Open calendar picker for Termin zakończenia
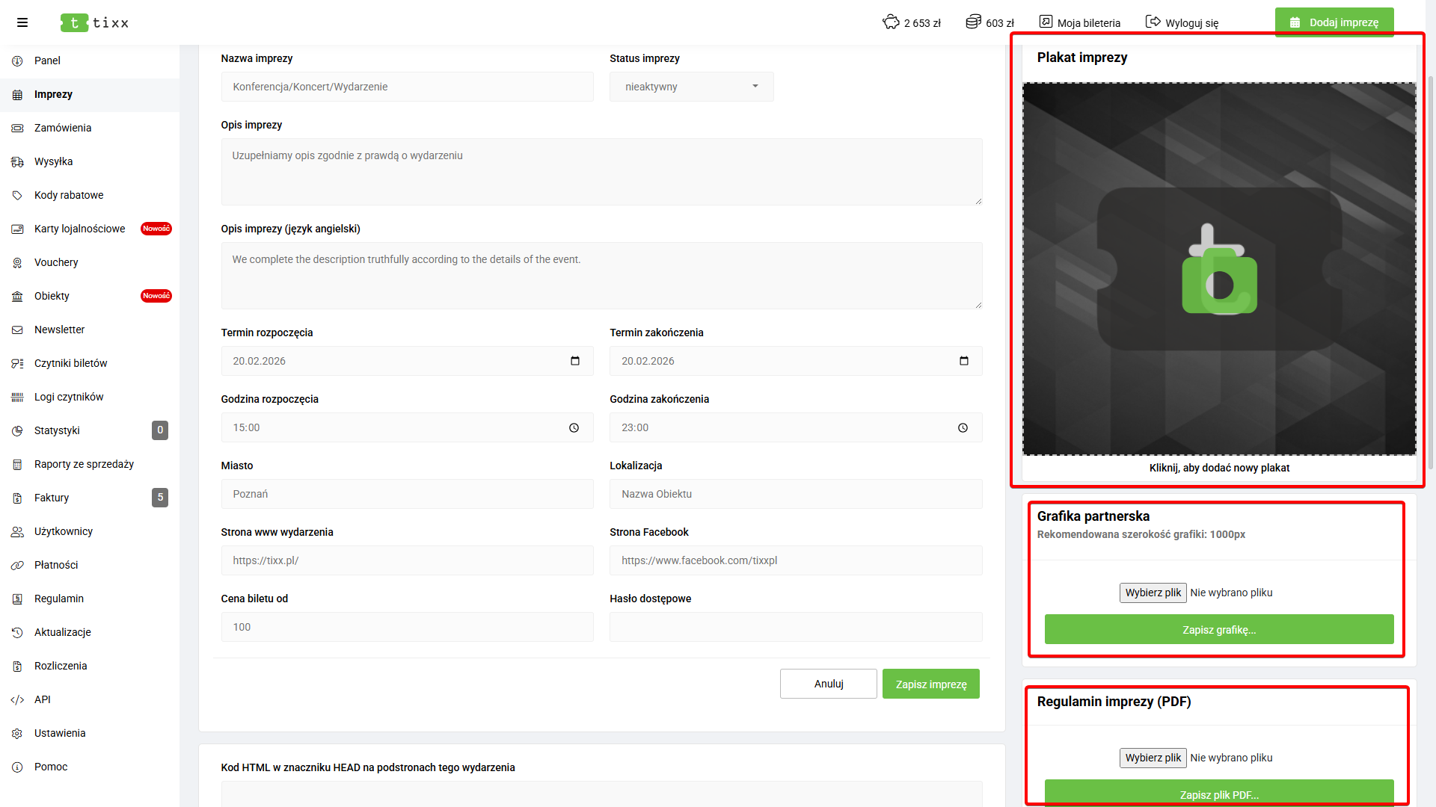The image size is (1436, 807). (964, 361)
